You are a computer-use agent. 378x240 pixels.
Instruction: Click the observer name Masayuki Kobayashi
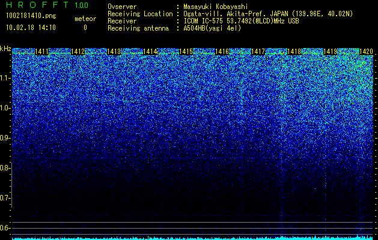(216, 7)
